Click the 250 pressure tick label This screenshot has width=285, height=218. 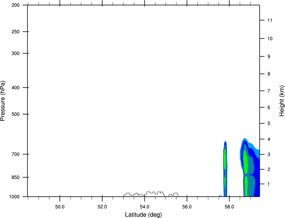[15, 32]
